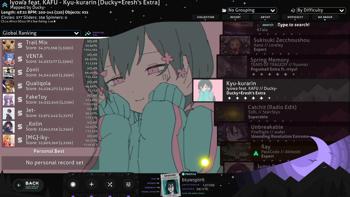Click VENTA's avatar image
This screenshot has width=350, height=197.
(9, 59)
